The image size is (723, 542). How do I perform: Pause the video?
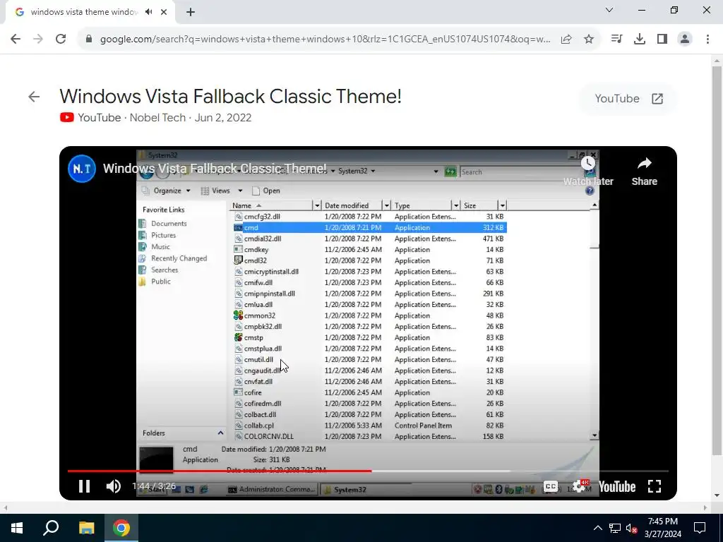[85, 486]
